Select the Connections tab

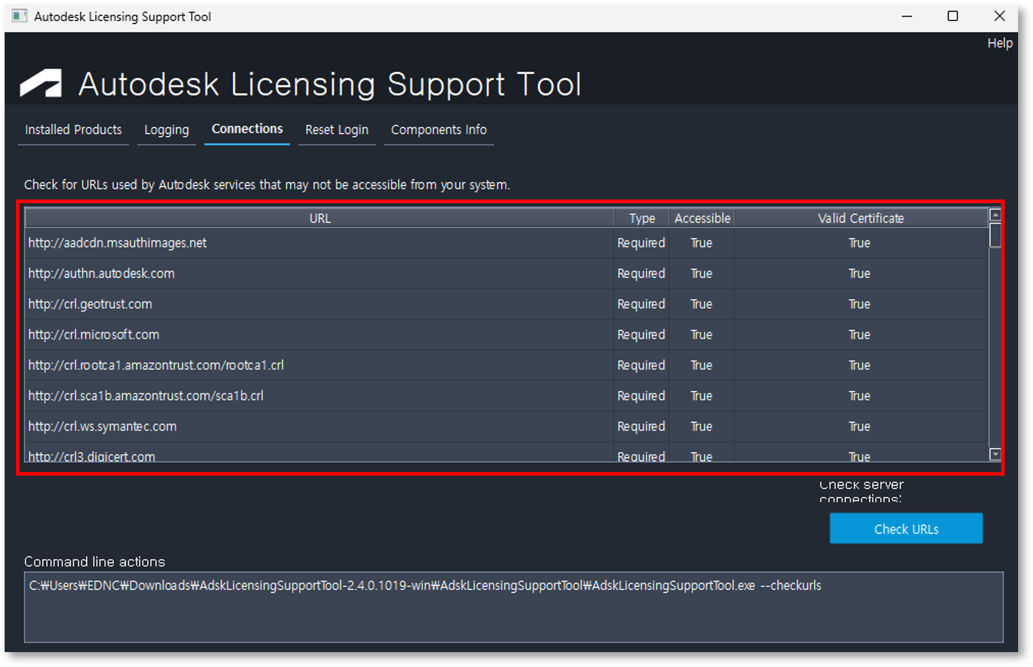(x=247, y=130)
